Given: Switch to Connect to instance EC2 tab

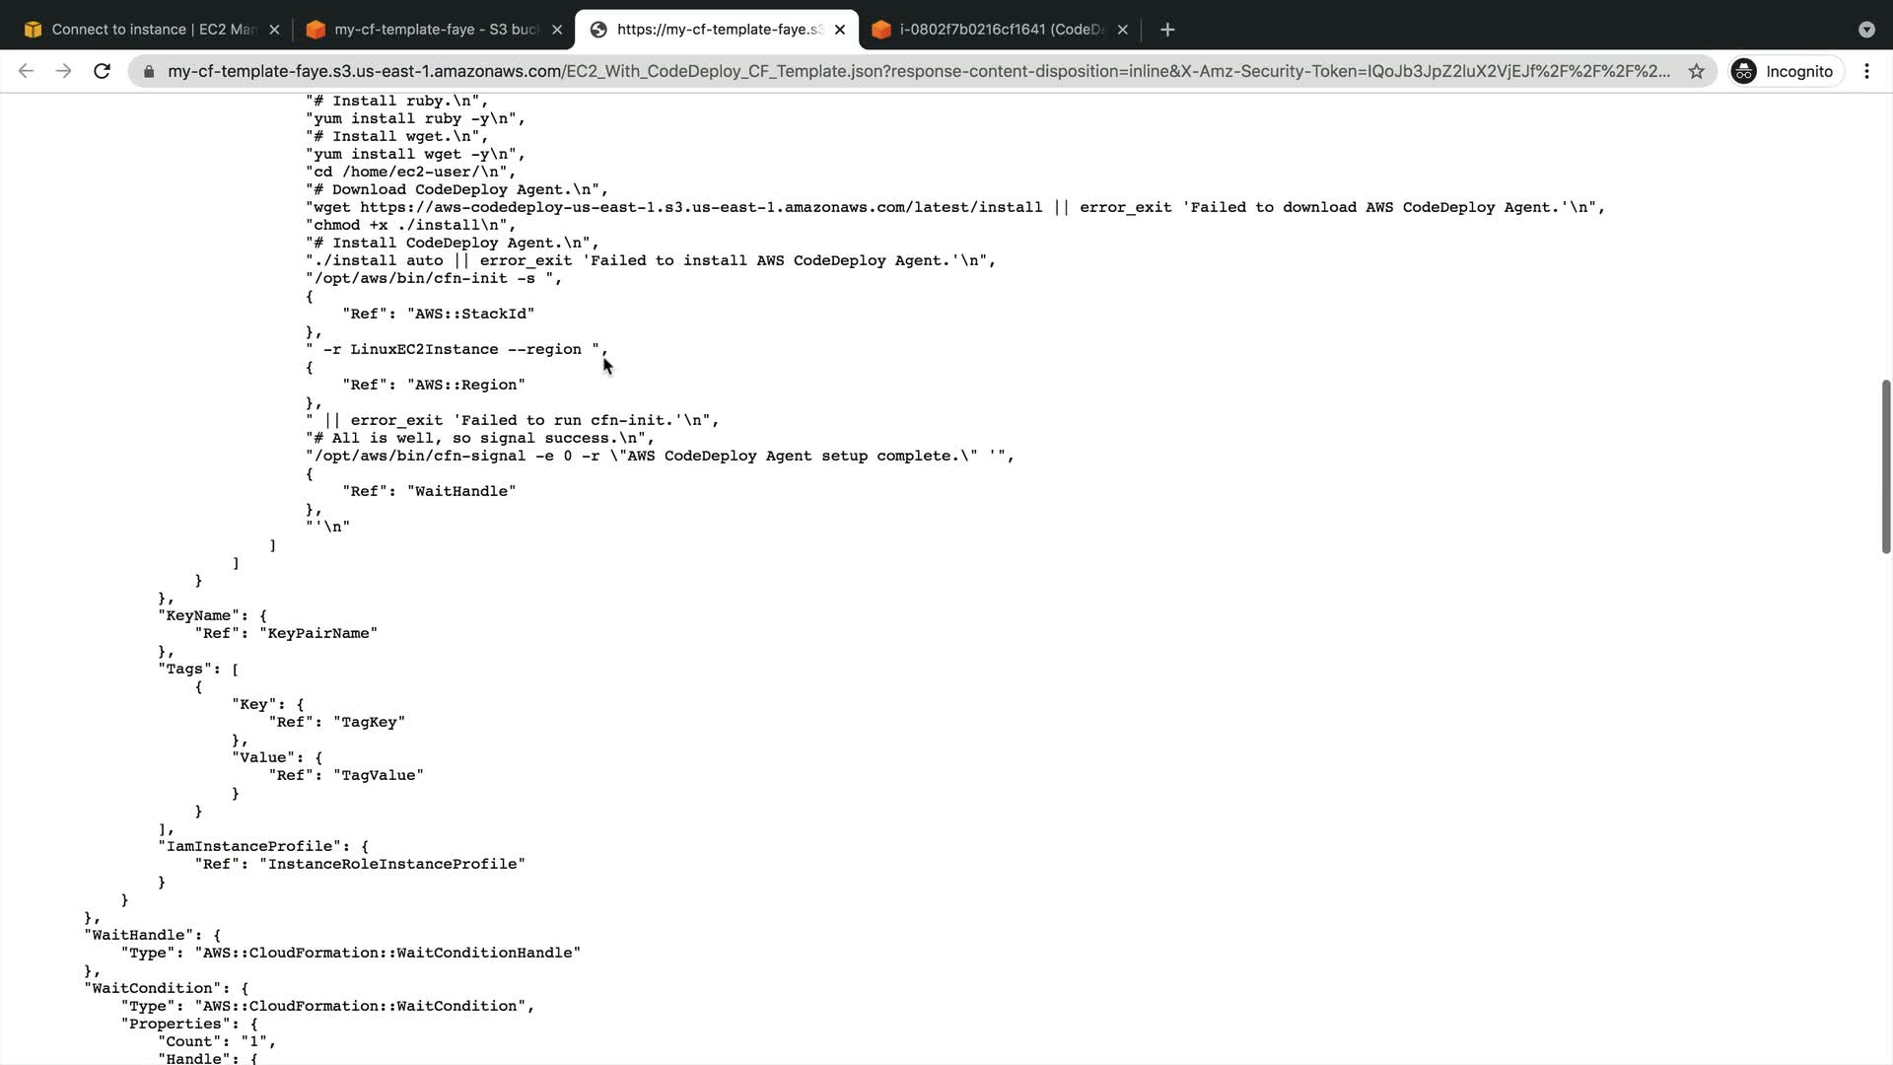Looking at the screenshot, I should point(143,30).
